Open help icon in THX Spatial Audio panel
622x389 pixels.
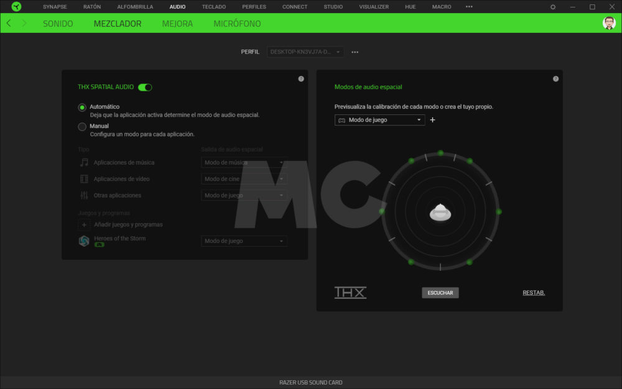(x=301, y=79)
